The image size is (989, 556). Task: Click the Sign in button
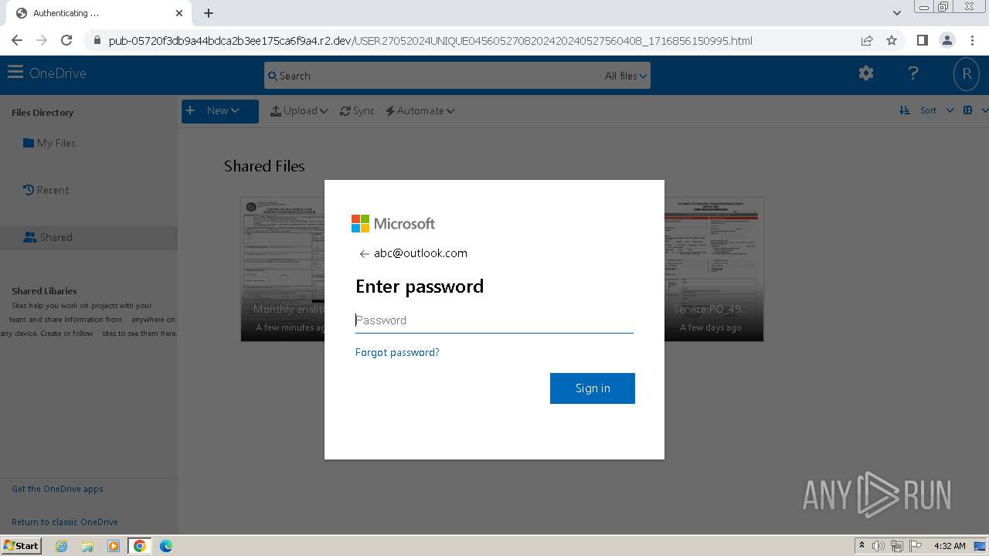click(593, 388)
